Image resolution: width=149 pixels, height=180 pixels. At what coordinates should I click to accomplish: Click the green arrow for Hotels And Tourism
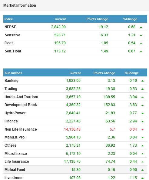tap(142, 97)
